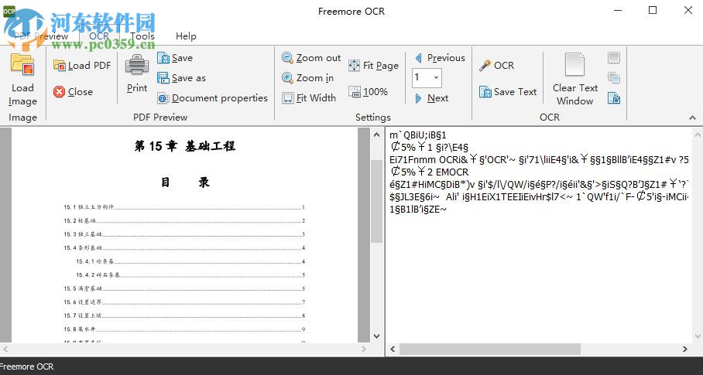
Task: Click the text line ending 'EMOCR'
Action: pos(430,172)
